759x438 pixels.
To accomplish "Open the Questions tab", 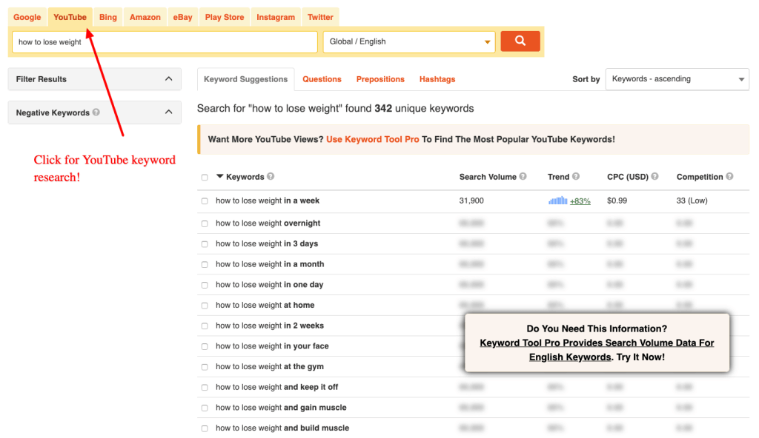I will click(x=322, y=79).
